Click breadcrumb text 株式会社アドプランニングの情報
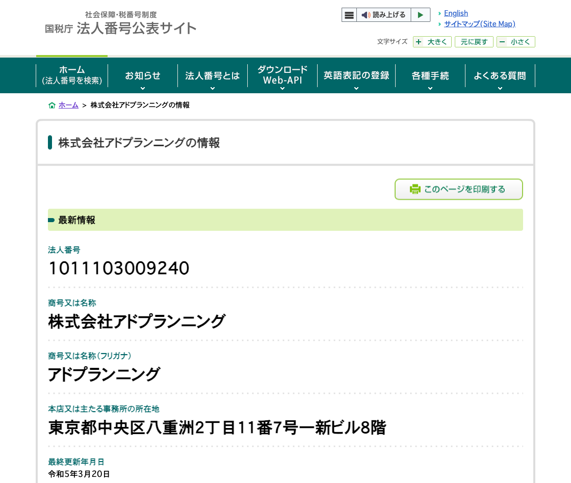The width and height of the screenshot is (571, 483). 140,105
